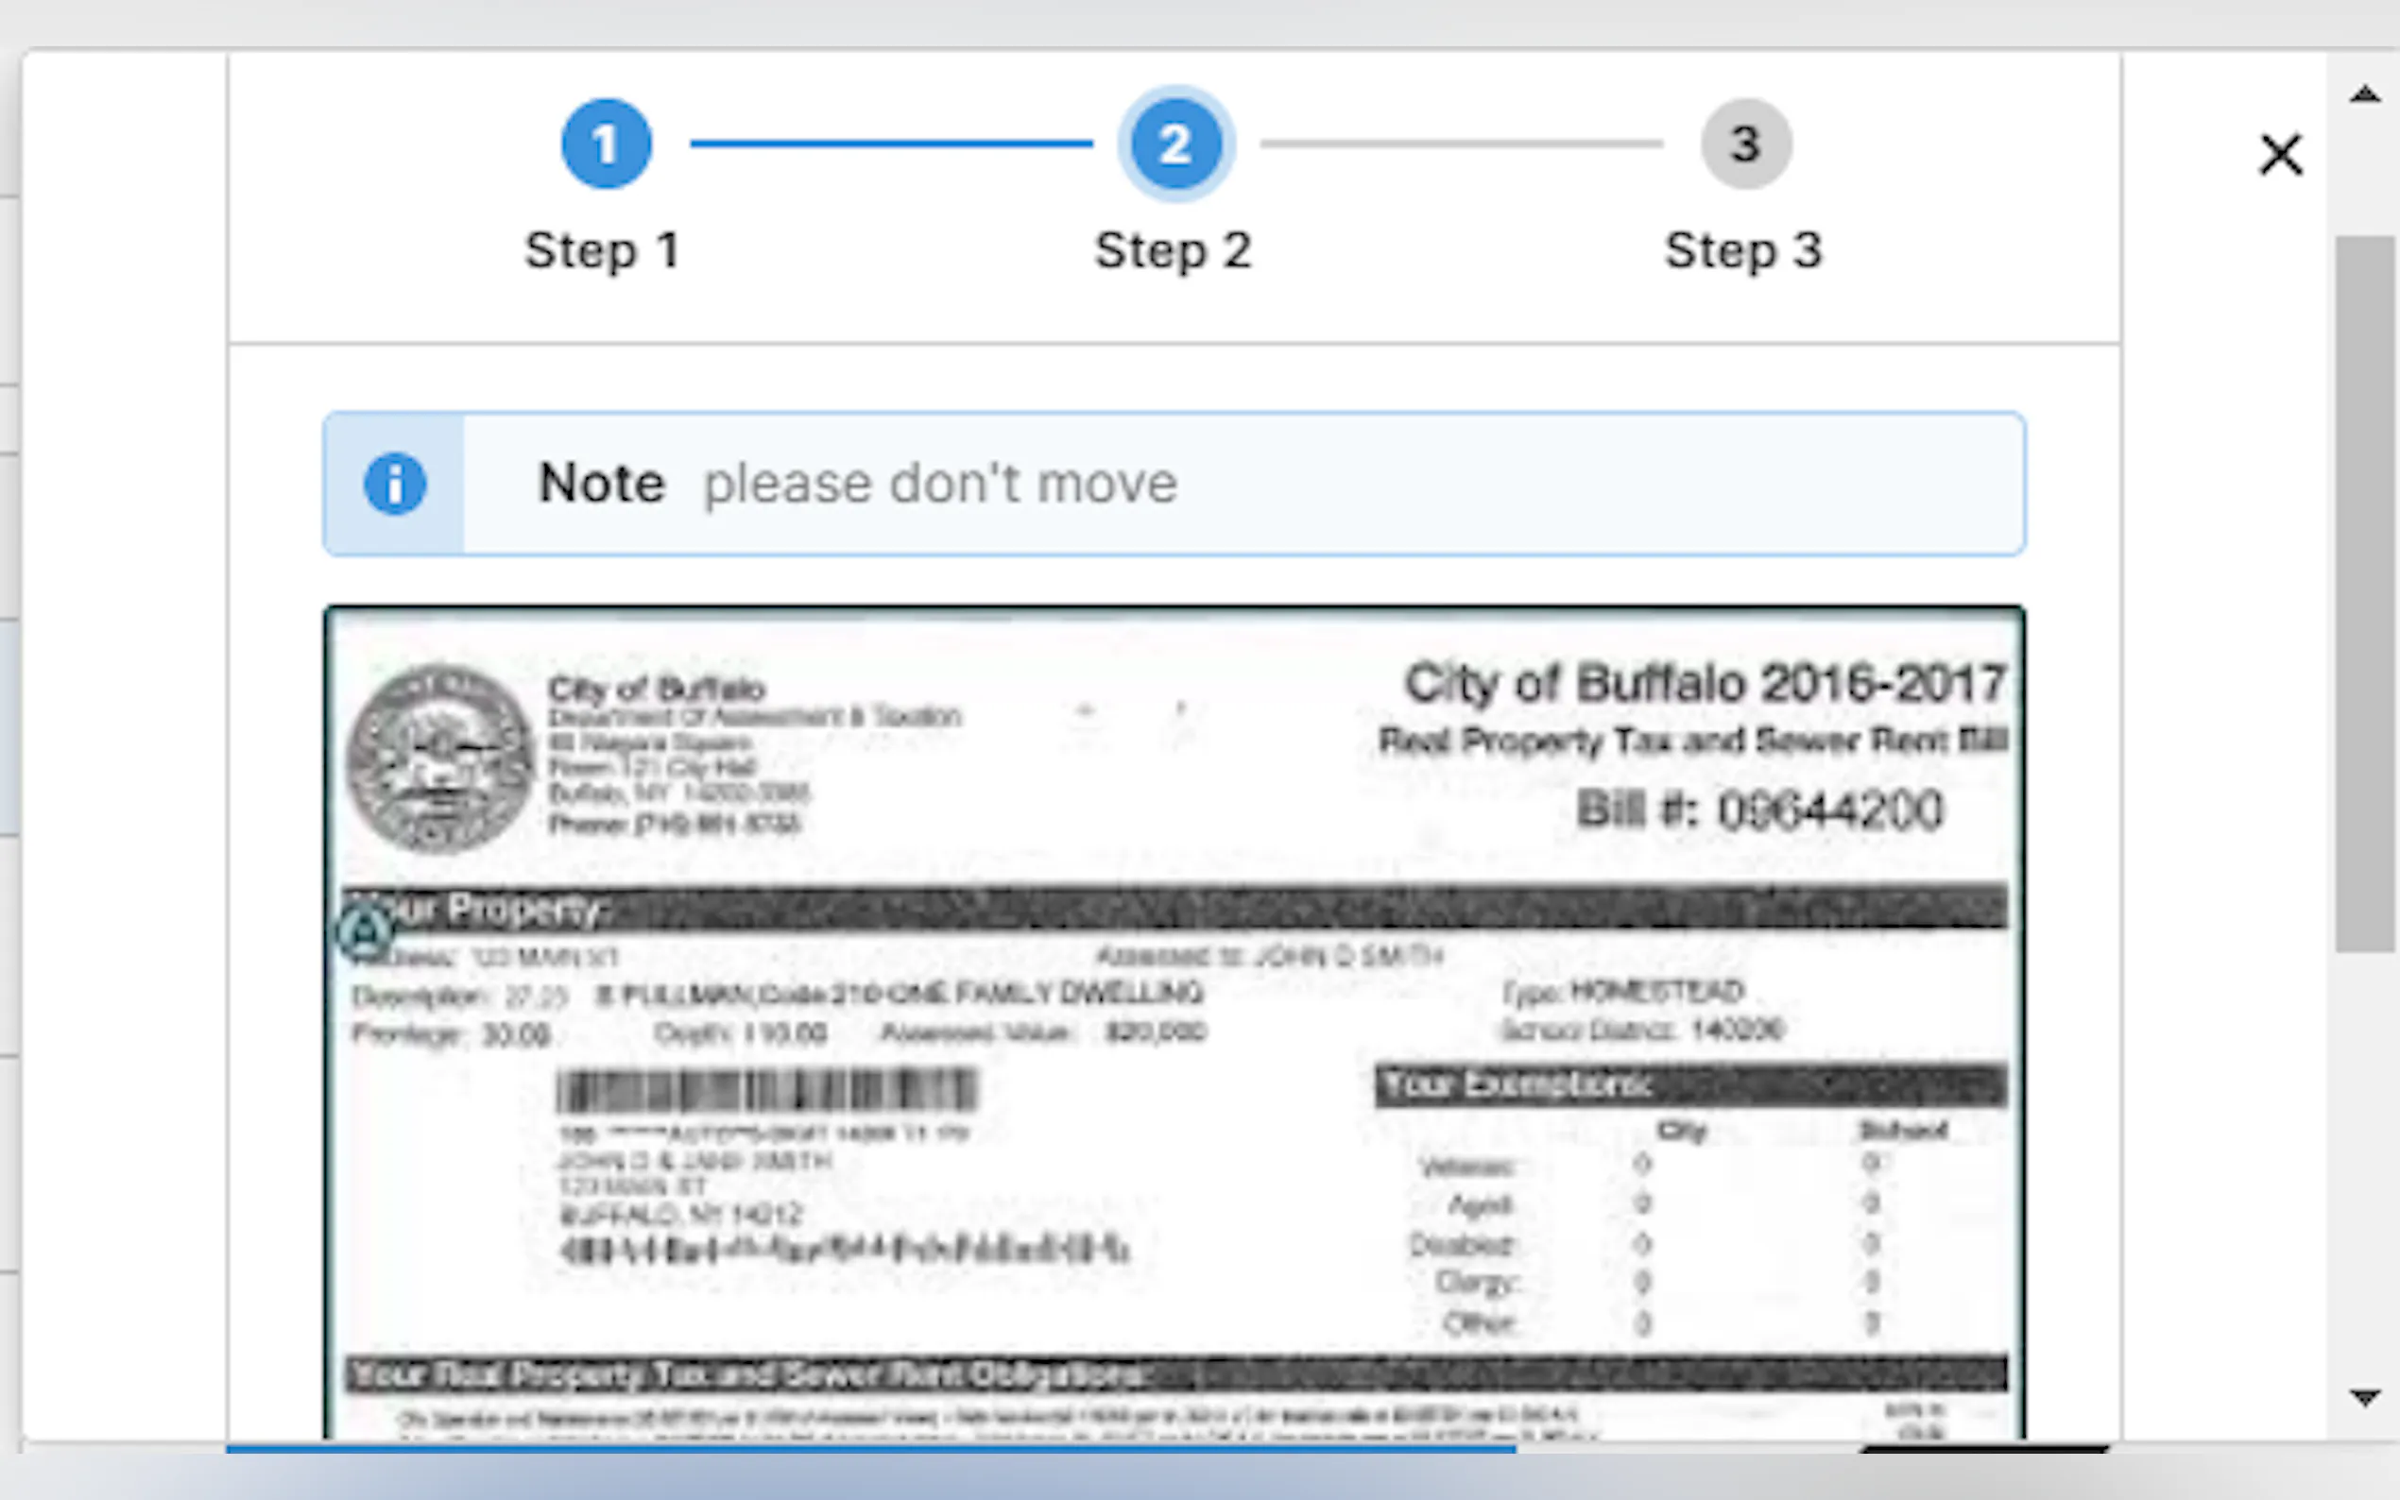Select the Step 2 text label
Screen dimensions: 2400x1500
1173,250
